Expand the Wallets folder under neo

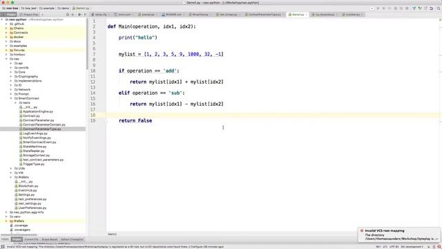pyautogui.click(x=11, y=177)
